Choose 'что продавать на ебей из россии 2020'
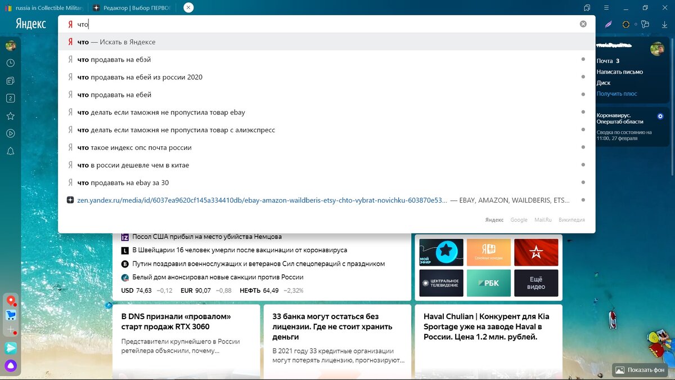 326,77
